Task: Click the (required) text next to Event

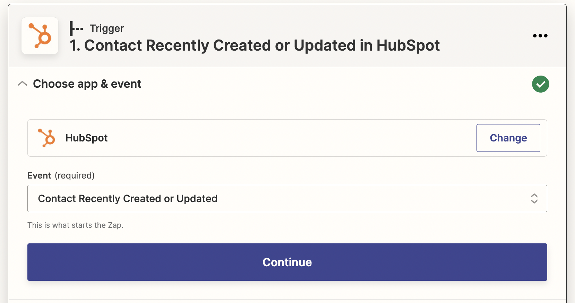Action: click(x=75, y=175)
